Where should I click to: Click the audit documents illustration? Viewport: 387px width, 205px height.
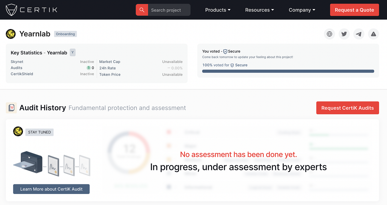pyautogui.click(x=52, y=164)
